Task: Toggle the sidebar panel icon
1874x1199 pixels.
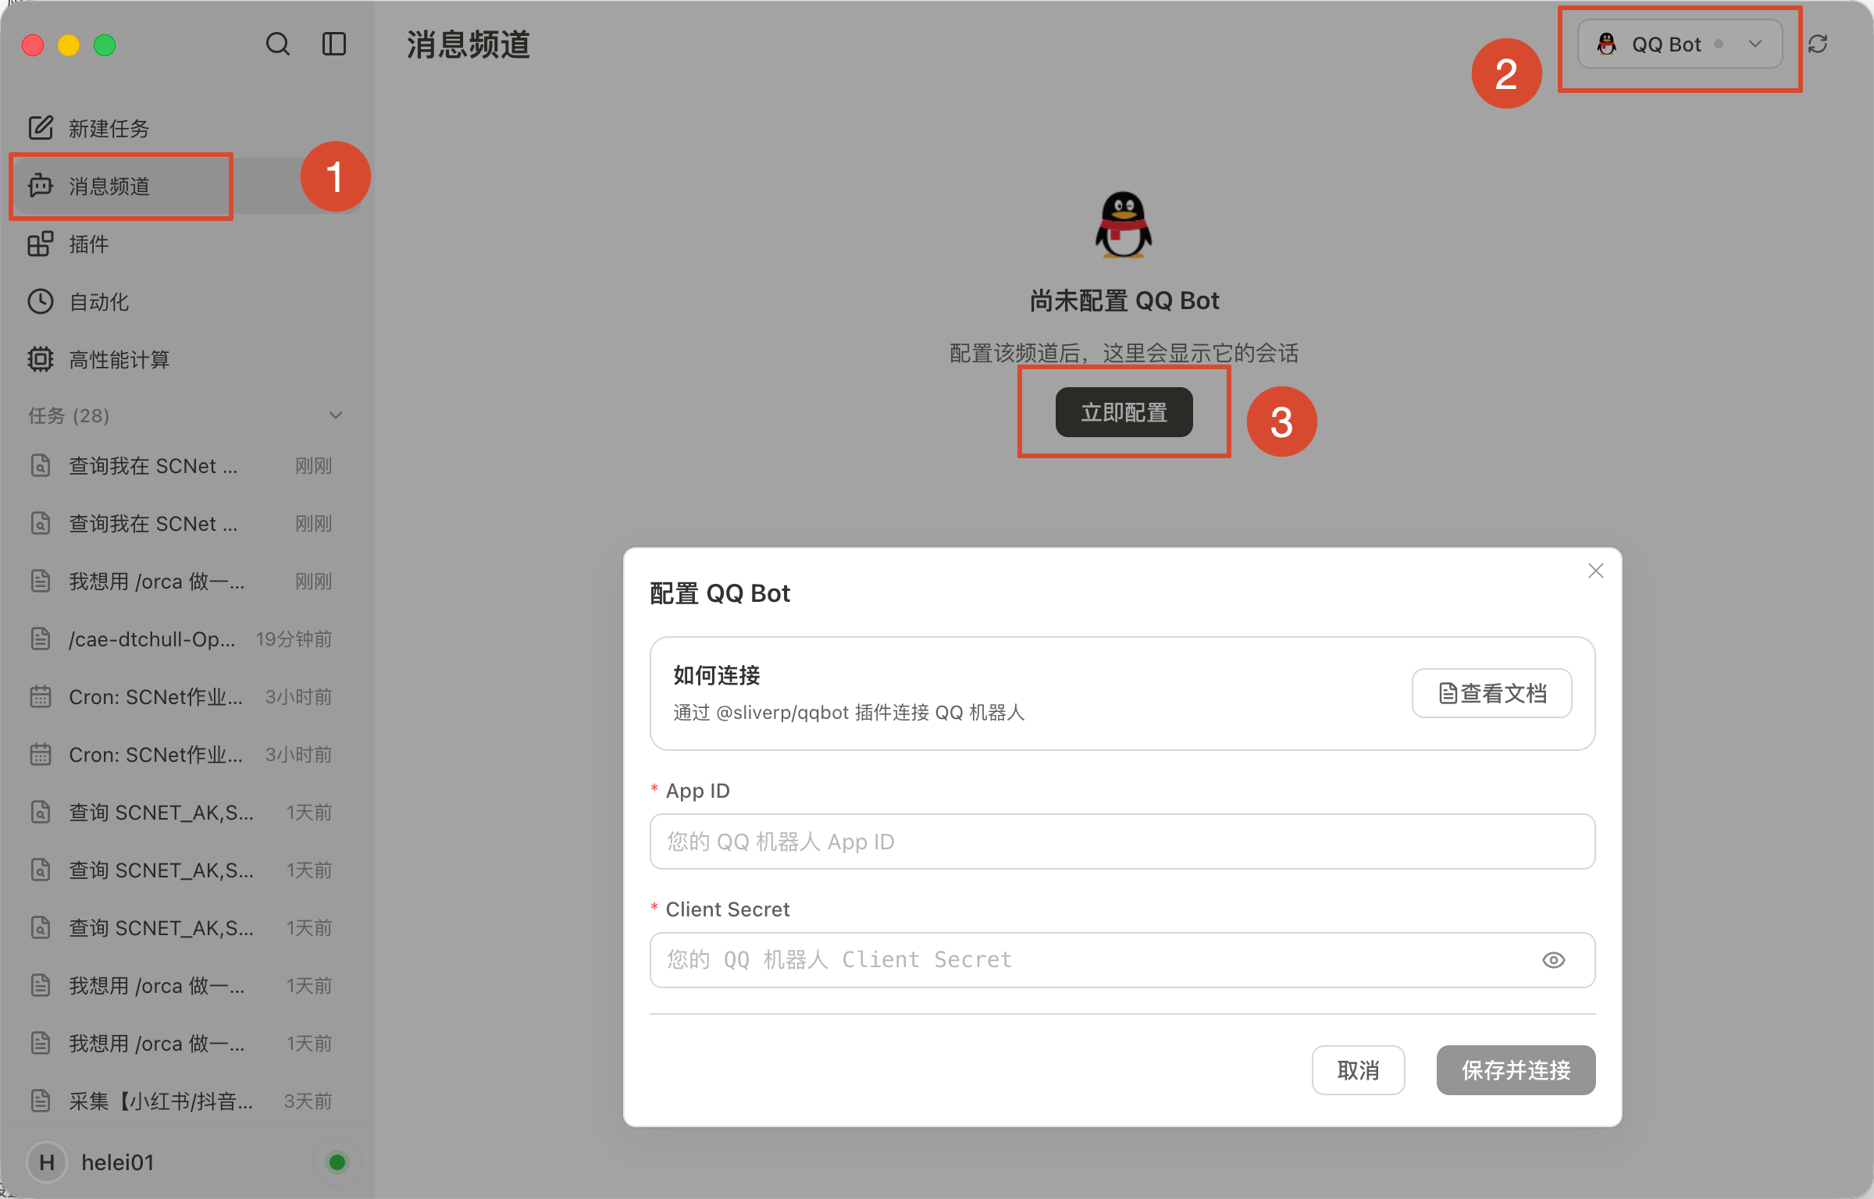Action: tap(334, 44)
